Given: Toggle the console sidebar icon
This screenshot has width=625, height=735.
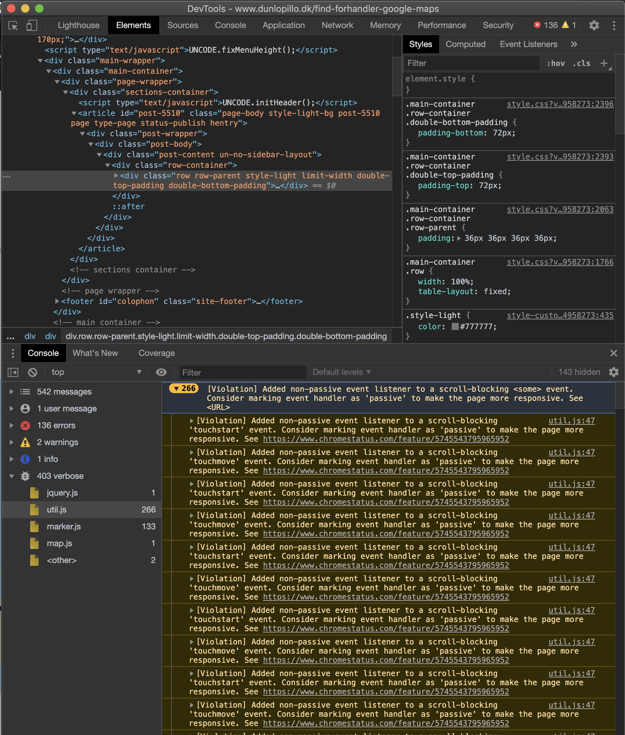Looking at the screenshot, I should pyautogui.click(x=13, y=372).
